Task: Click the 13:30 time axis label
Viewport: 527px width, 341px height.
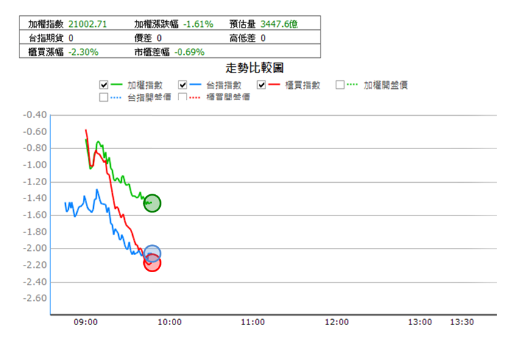Action: tap(462, 322)
